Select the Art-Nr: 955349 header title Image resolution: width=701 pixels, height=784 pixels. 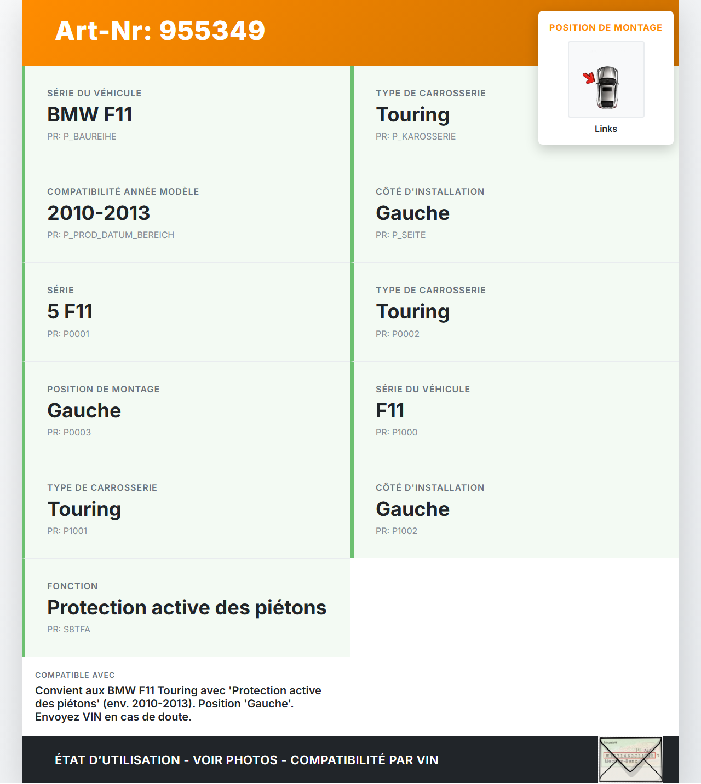click(x=160, y=31)
